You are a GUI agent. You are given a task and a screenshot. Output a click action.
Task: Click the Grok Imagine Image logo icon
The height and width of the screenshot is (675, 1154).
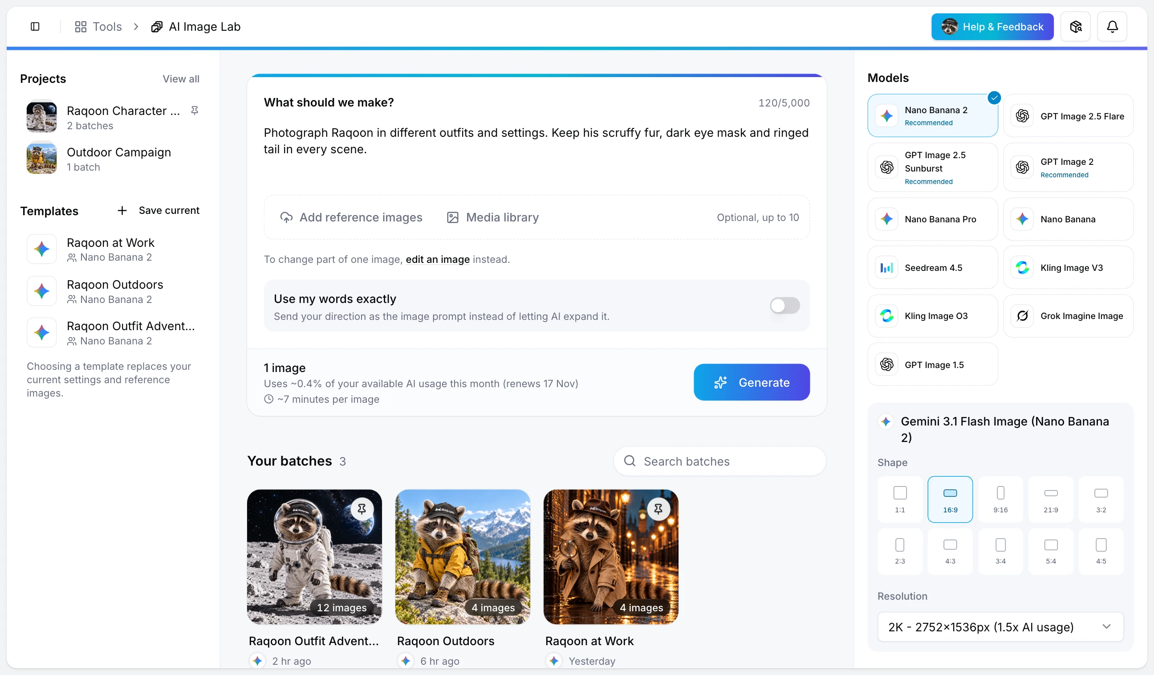pos(1022,316)
